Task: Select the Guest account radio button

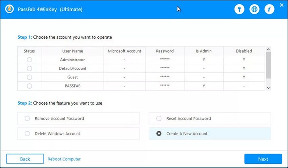Action: 30,77
